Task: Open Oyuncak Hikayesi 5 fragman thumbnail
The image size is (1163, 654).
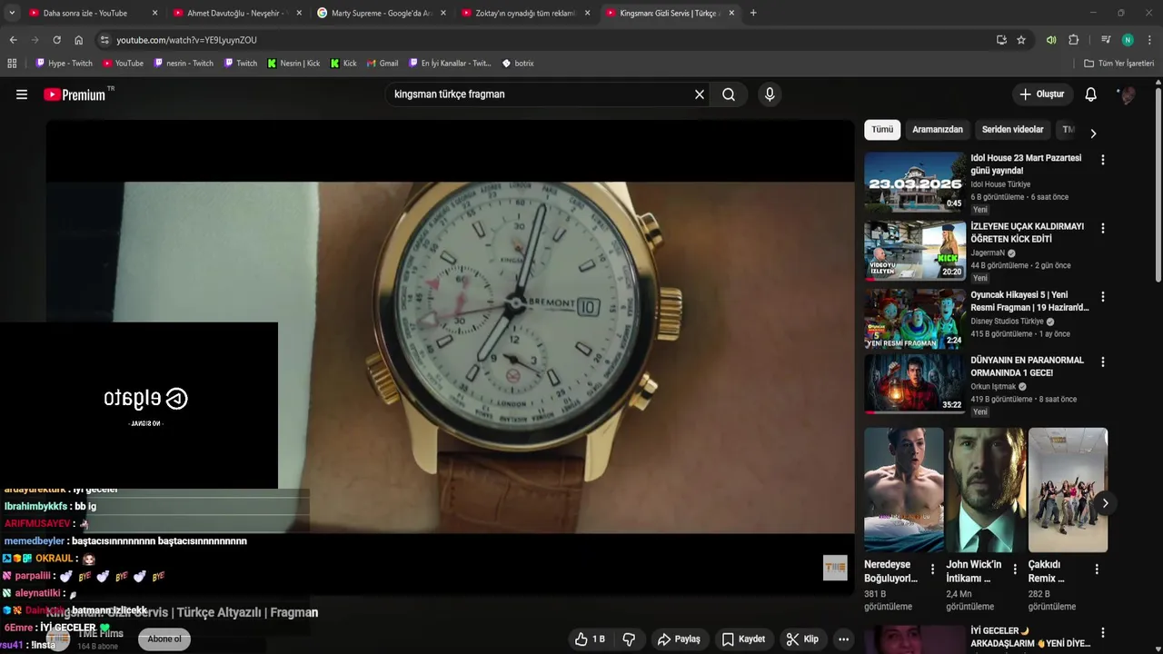Action: click(914, 319)
